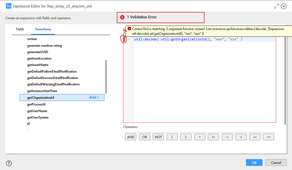
Task: Expand the editor with the maximize arrows icon
Action: (277, 6)
